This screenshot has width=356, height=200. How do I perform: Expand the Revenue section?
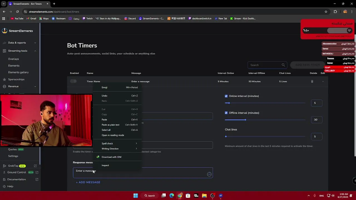click(35, 86)
